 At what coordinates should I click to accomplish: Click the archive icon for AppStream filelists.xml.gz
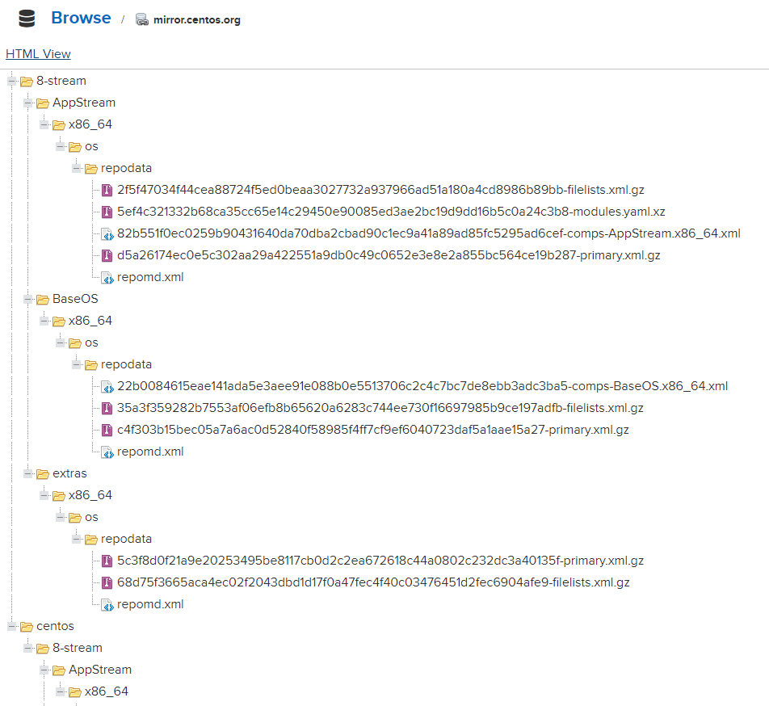(x=107, y=190)
